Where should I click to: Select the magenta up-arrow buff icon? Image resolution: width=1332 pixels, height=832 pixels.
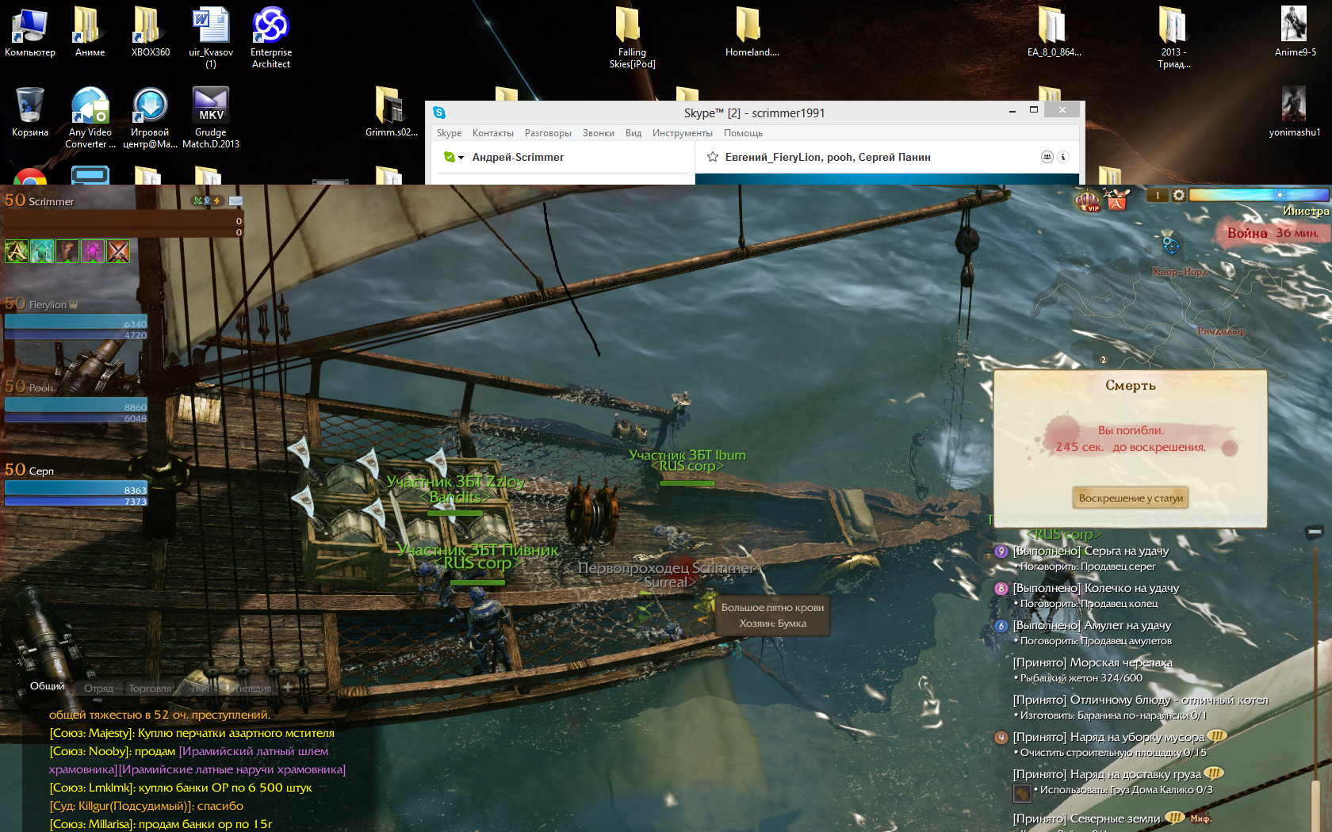93,251
